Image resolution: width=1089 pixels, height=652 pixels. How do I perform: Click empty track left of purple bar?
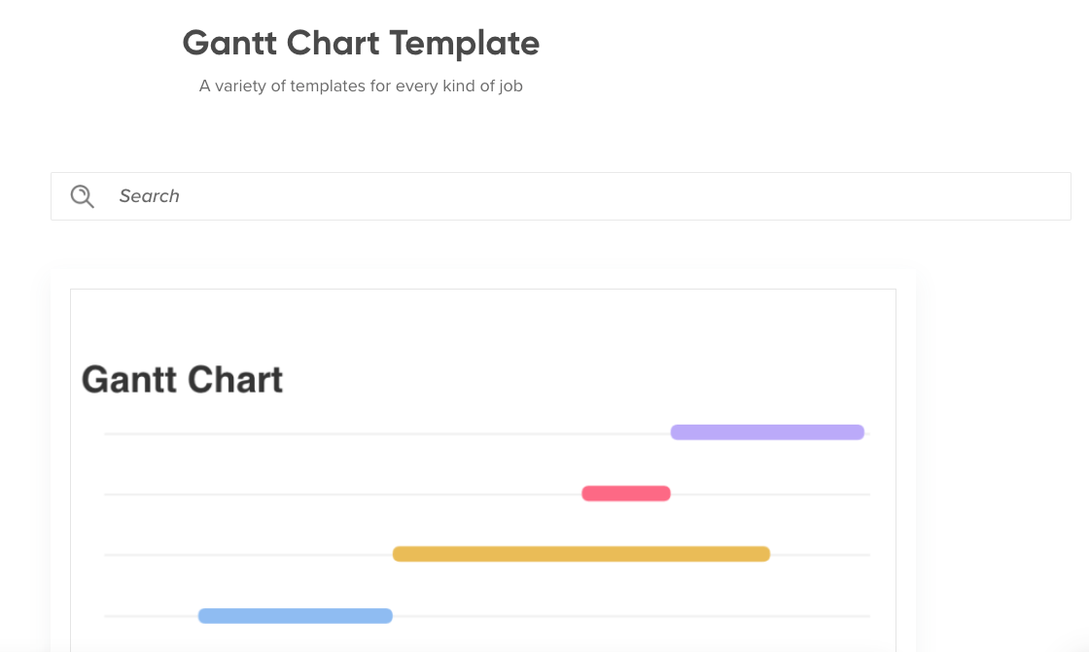tap(389, 433)
